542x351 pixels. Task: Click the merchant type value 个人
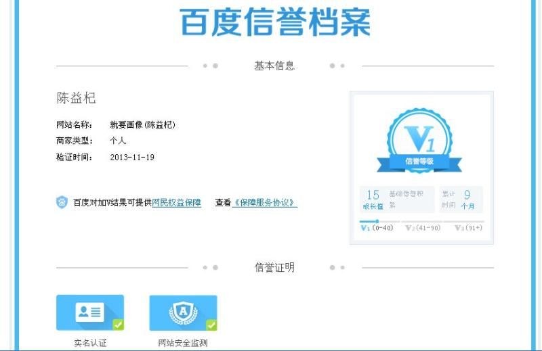pos(118,141)
